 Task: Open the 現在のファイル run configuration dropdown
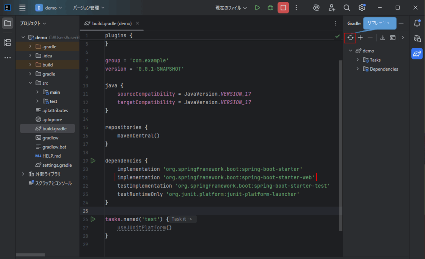tap(231, 7)
